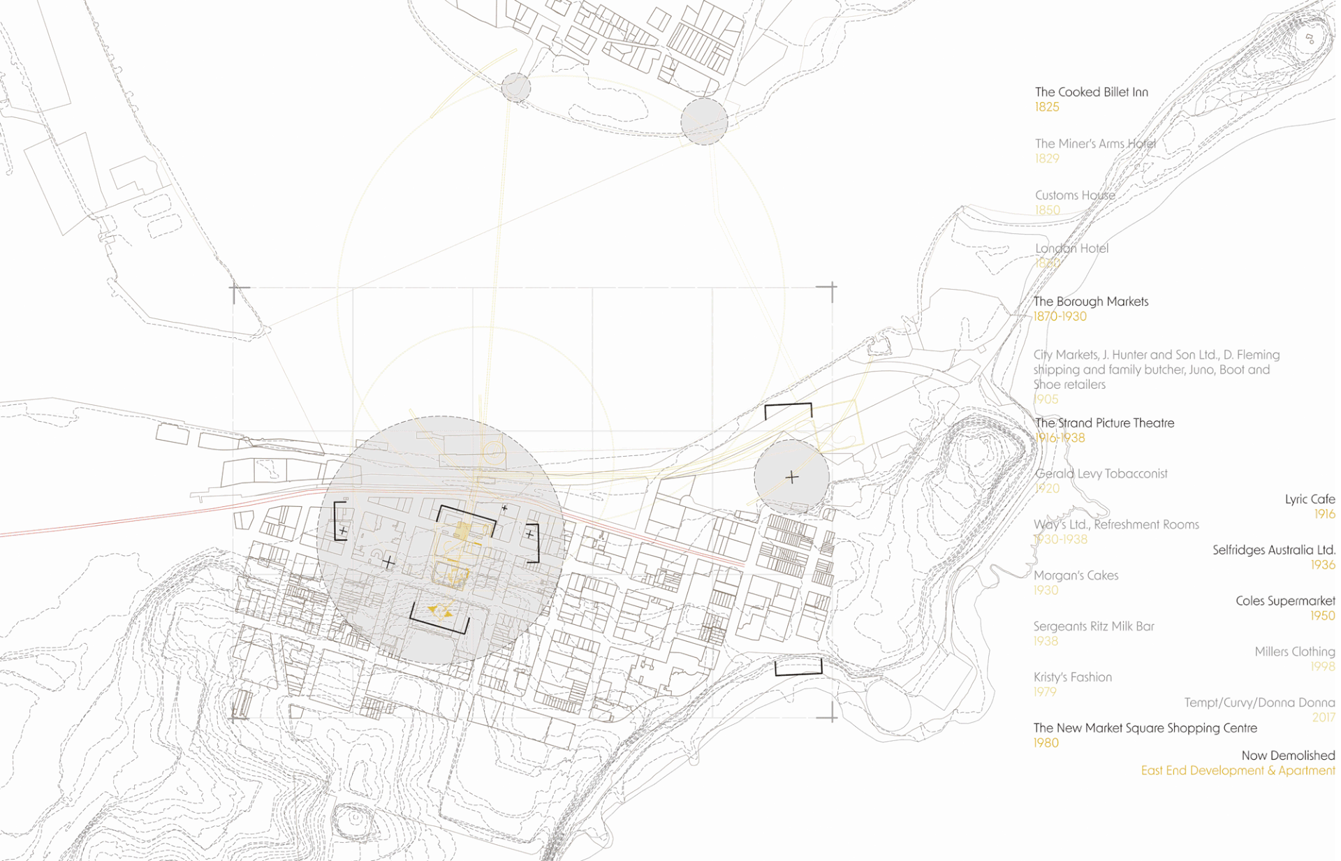Select the Selfridges Australia Ltd. entry
The width and height of the screenshot is (1341, 861).
1273,550
